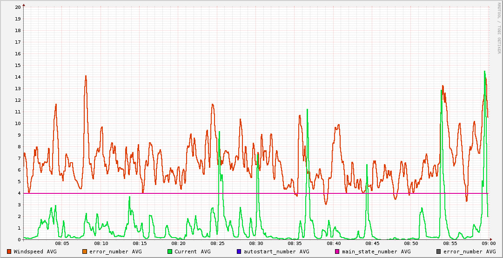This screenshot has height=258, width=503.
Task: Click the 20 value on the y-axis
Action: pyautogui.click(x=18, y=7)
